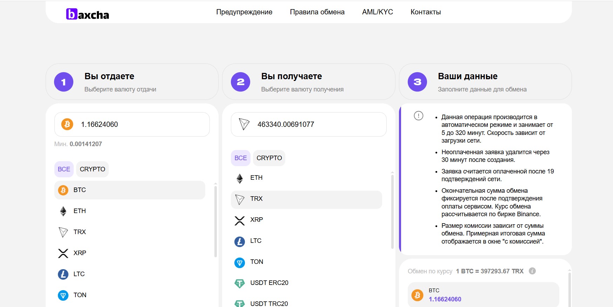
Task: Click the give currency list scrollbar
Action: pyautogui.click(x=215, y=221)
